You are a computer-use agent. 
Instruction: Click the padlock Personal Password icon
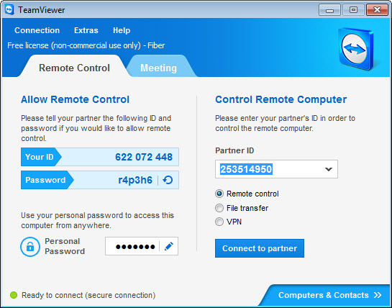point(30,247)
